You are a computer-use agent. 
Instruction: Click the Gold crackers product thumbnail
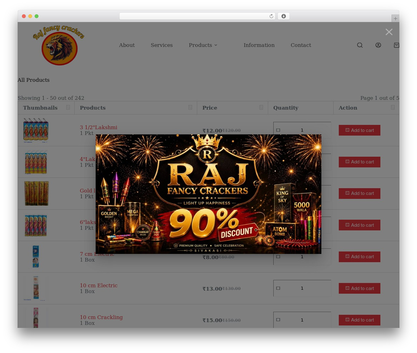click(x=36, y=193)
